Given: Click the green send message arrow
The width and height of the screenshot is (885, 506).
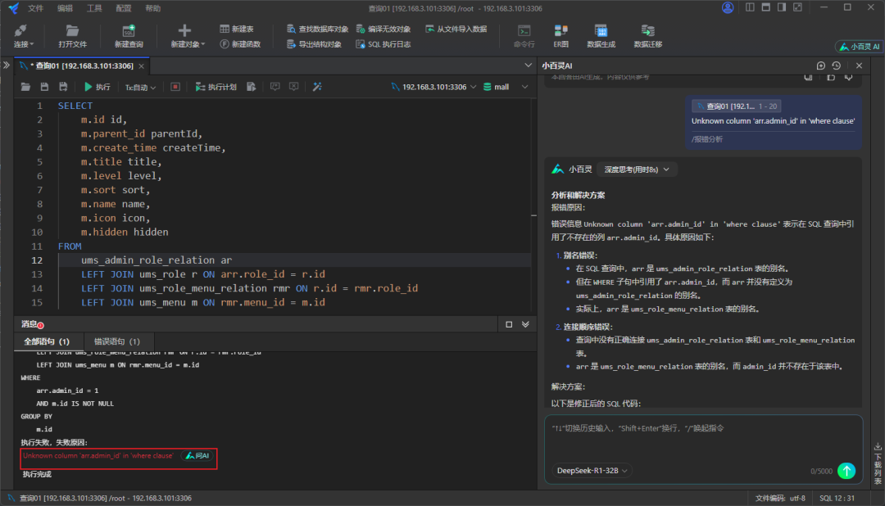Looking at the screenshot, I should point(846,471).
